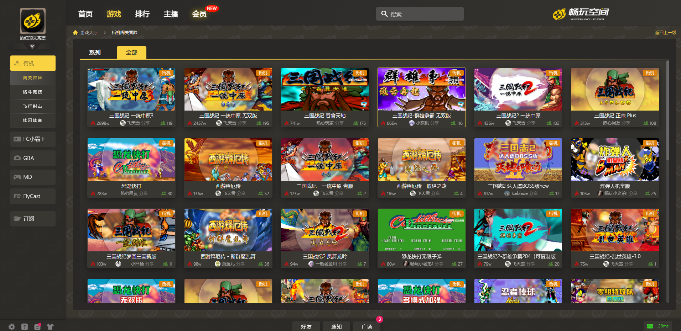This screenshot has height=331, width=681.
Task: Open the 排行 menu
Action: [x=142, y=14]
